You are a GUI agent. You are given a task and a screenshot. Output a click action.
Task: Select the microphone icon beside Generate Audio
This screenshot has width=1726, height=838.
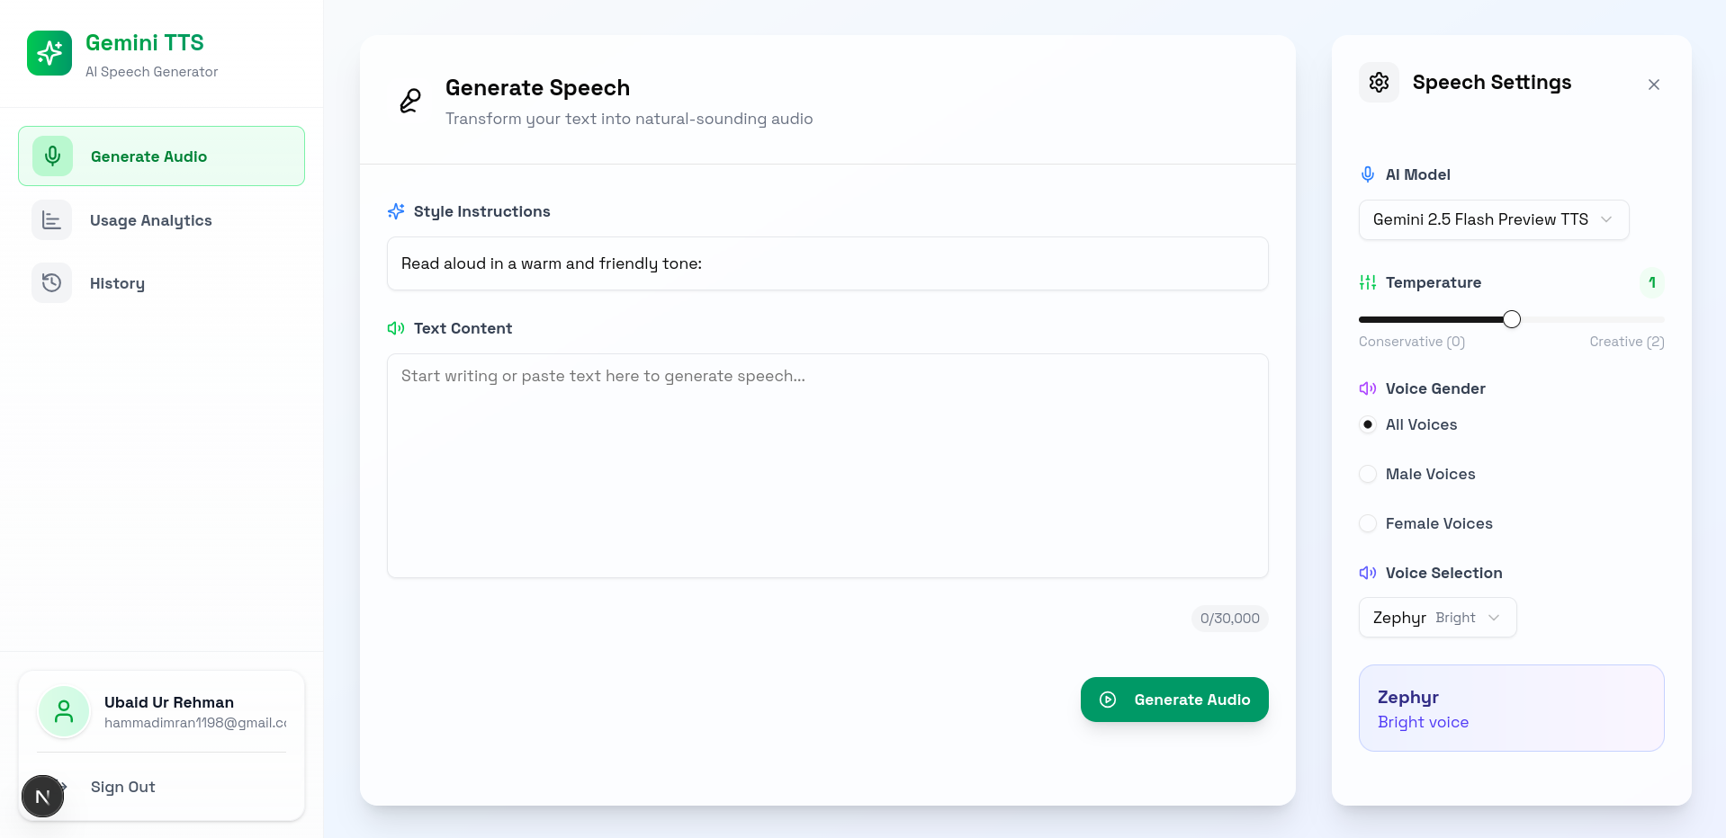click(52, 156)
